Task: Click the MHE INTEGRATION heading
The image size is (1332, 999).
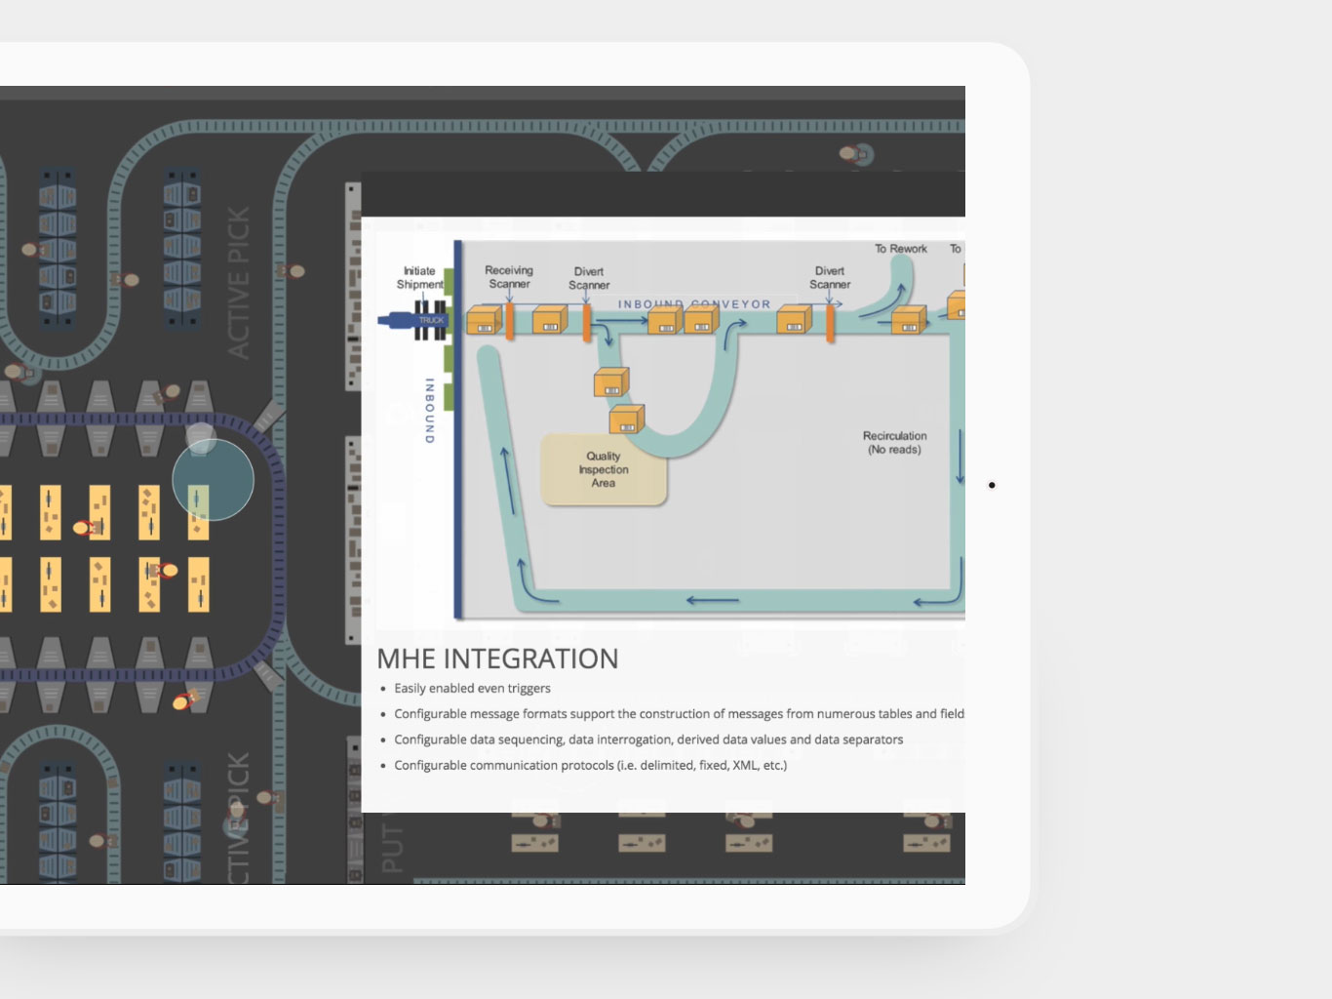Action: pyautogui.click(x=497, y=659)
